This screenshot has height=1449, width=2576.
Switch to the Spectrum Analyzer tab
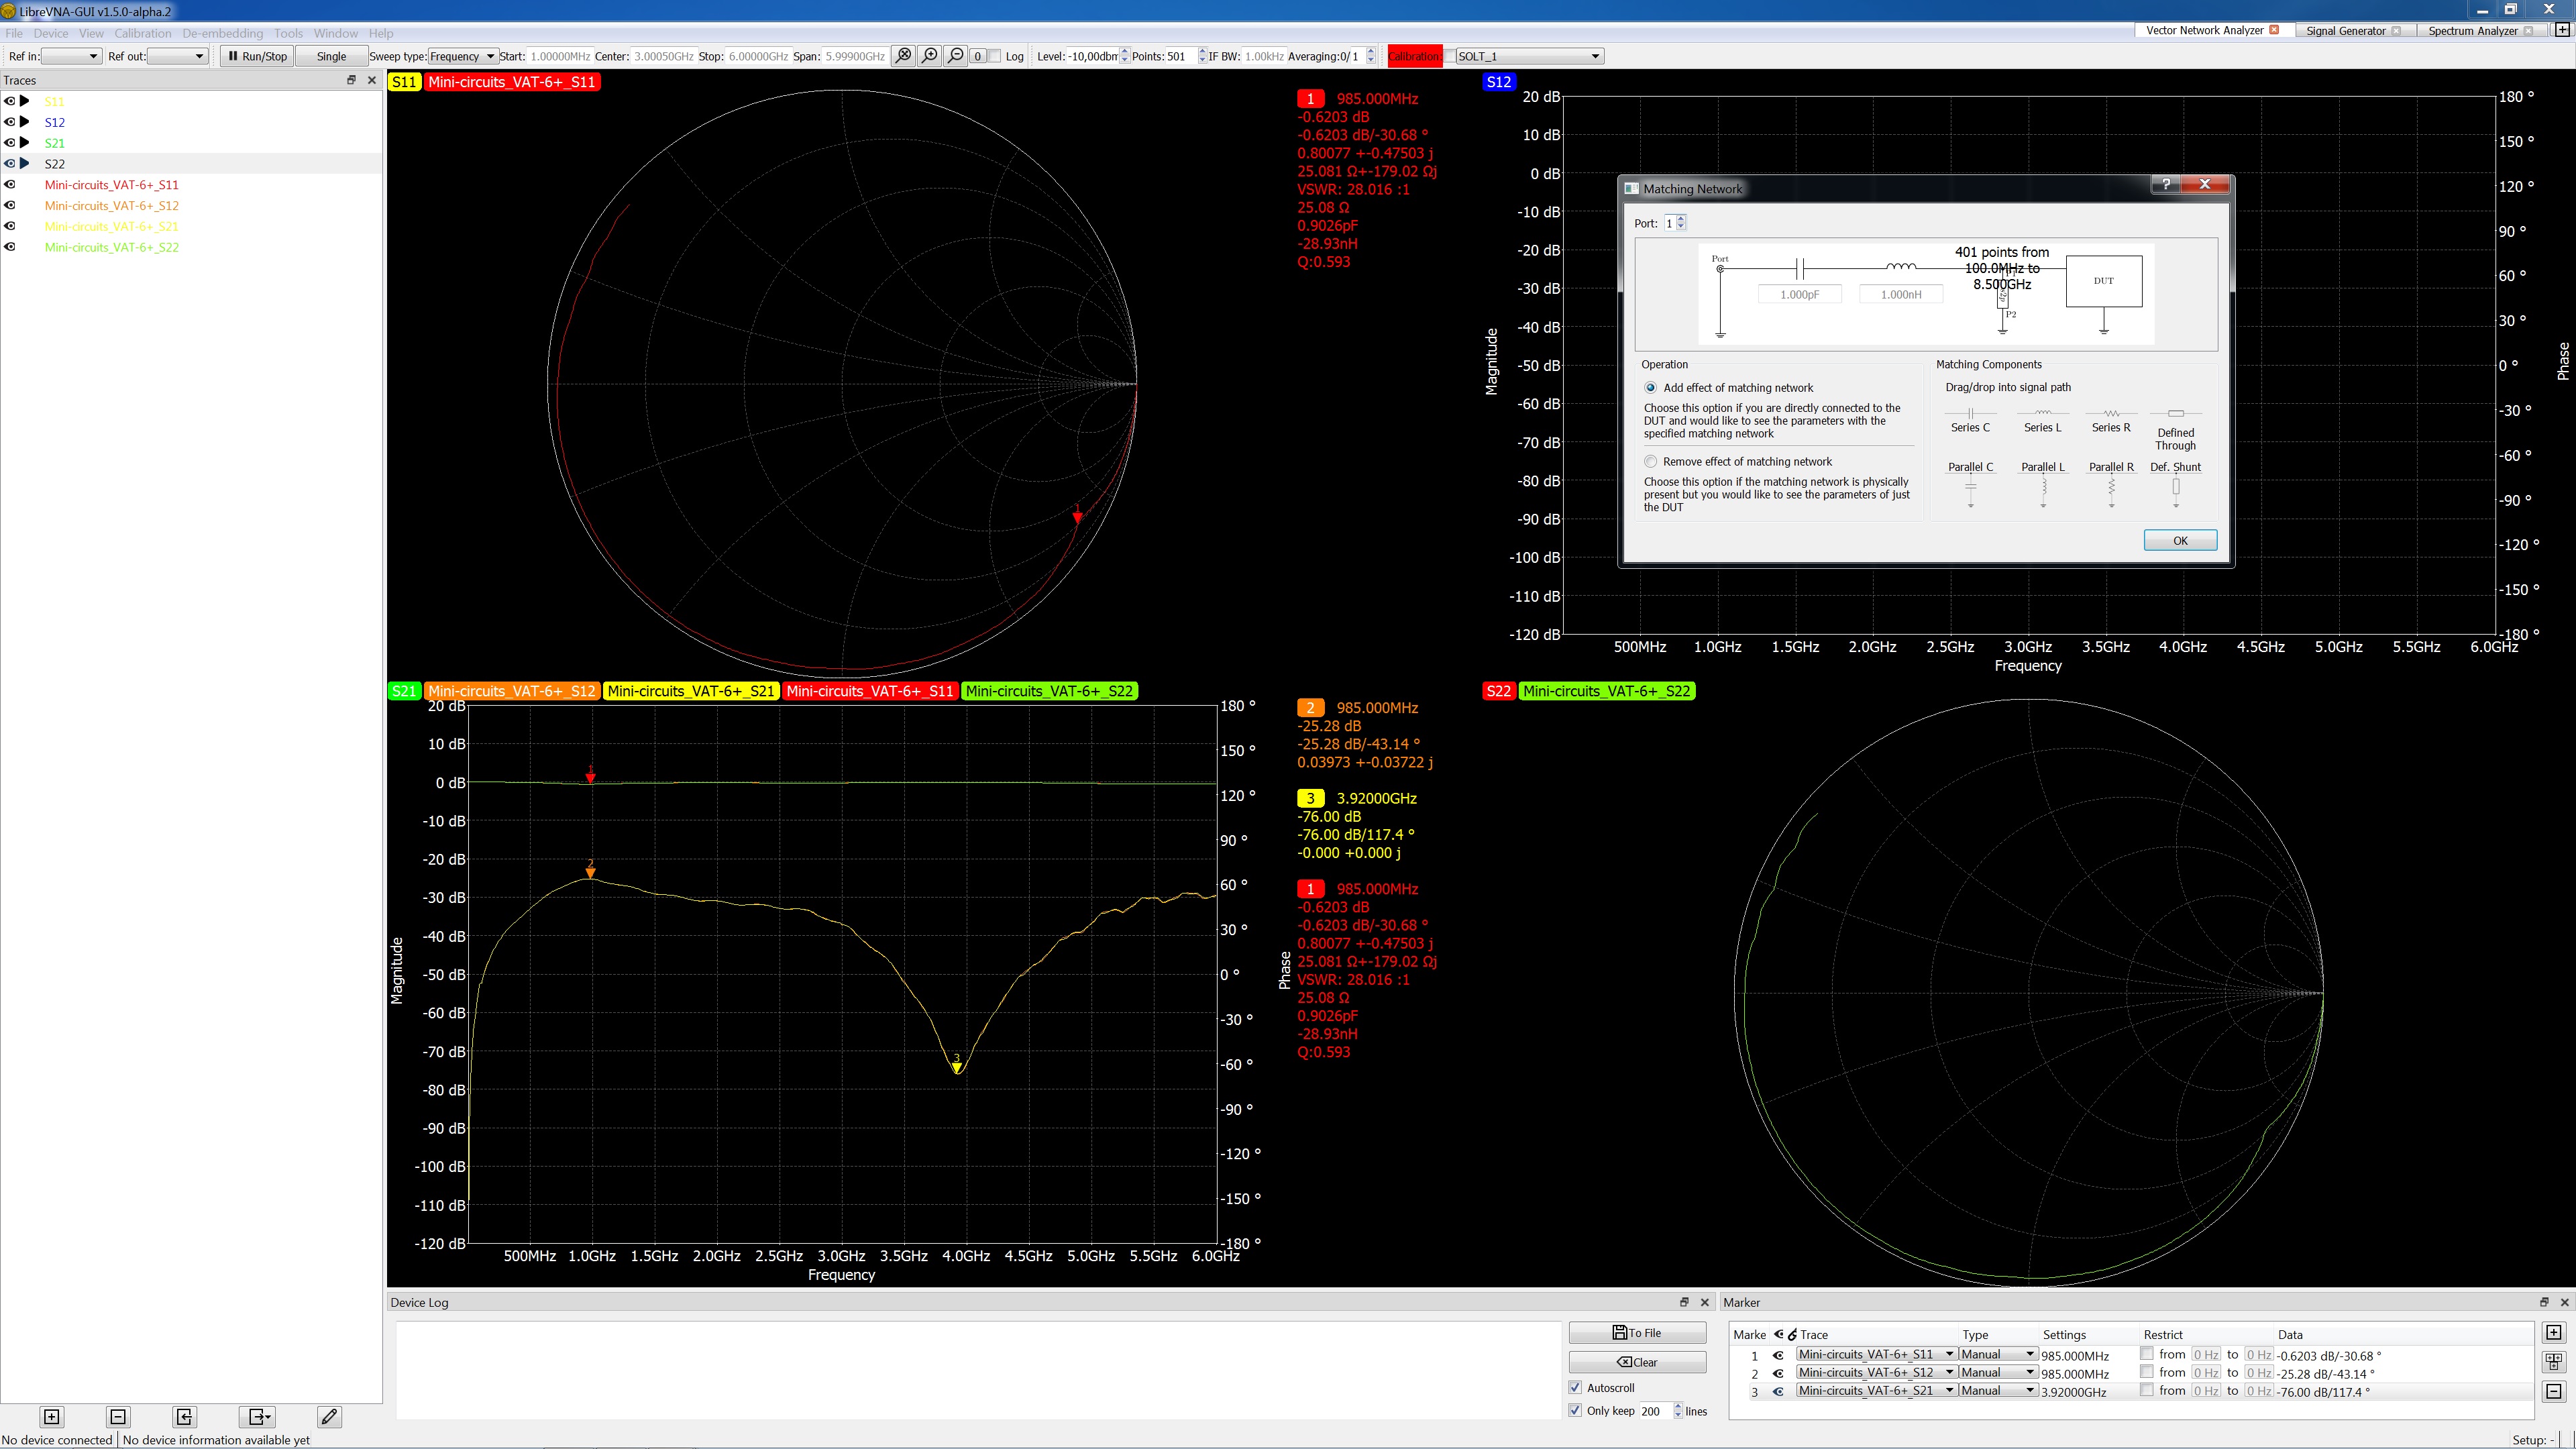[x=2472, y=31]
